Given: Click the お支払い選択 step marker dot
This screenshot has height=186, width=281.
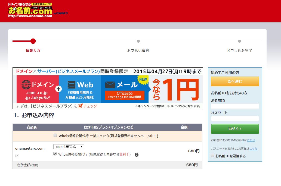Looking at the screenshot, I should point(138,41).
